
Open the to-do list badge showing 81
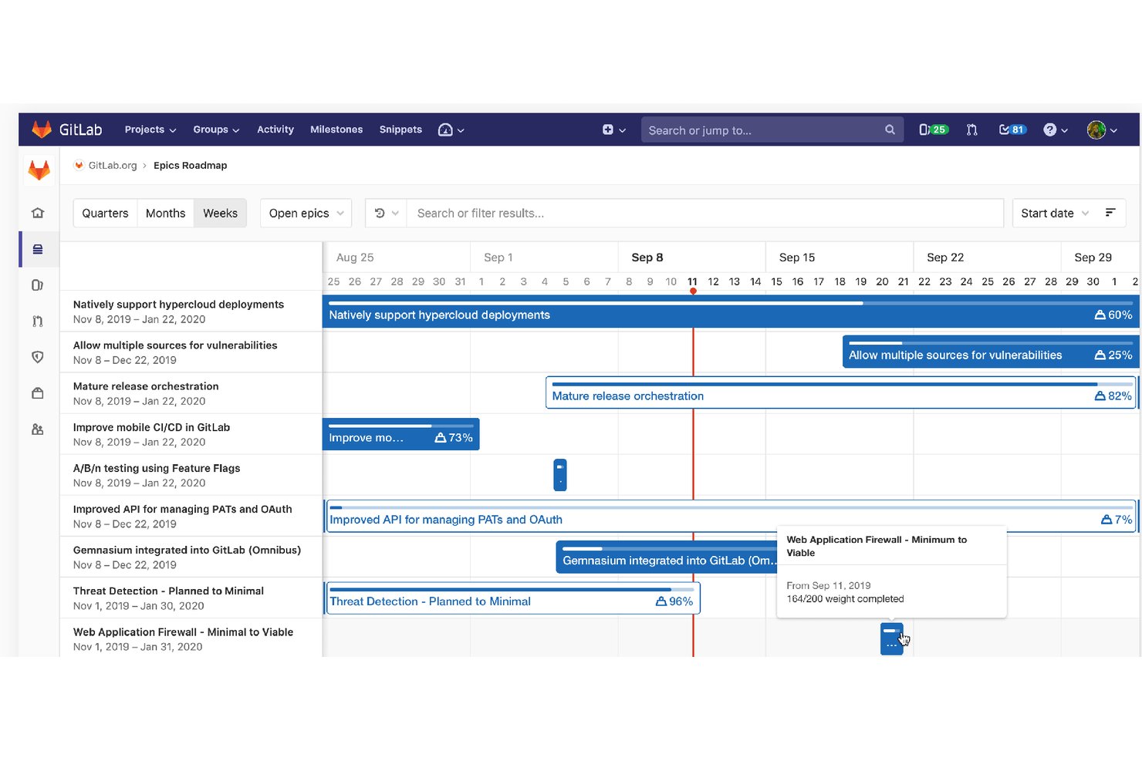pyautogui.click(x=1012, y=130)
